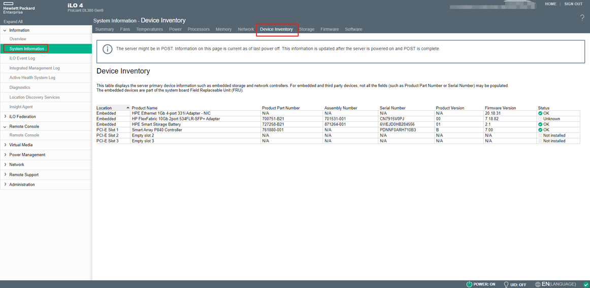Switch to the Processors tab
Viewport: 590px width, 288px height.
pos(199,29)
